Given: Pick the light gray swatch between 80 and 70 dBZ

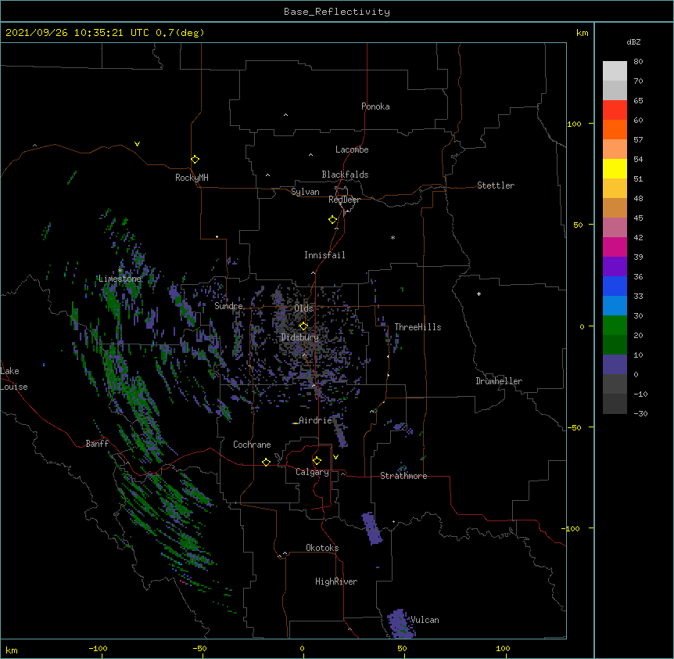Looking at the screenshot, I should 615,70.
